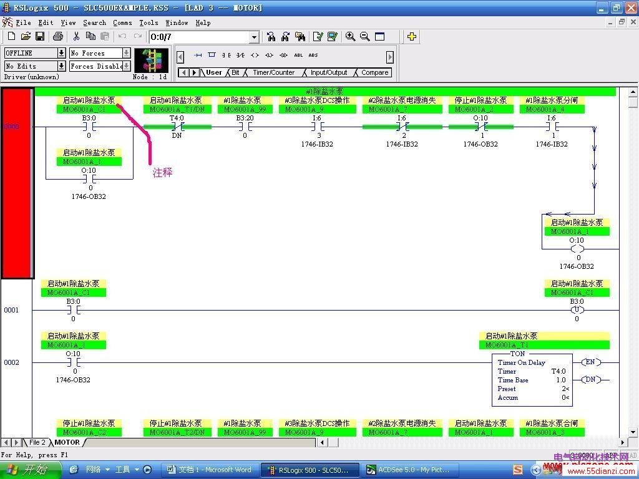Click the TON Timer On Delay block
Image resolution: width=639 pixels, height=479 pixels.
coord(532,380)
